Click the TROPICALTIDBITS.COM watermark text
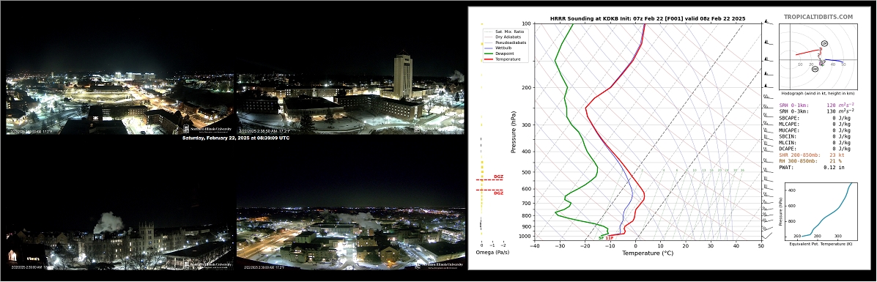This screenshot has width=877, height=282. point(818,17)
